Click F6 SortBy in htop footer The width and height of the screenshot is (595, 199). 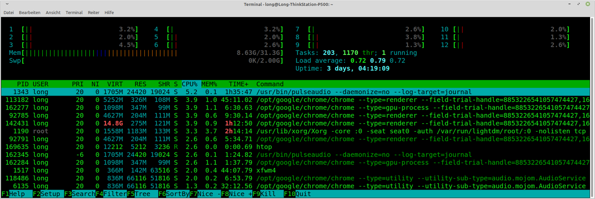(x=174, y=194)
